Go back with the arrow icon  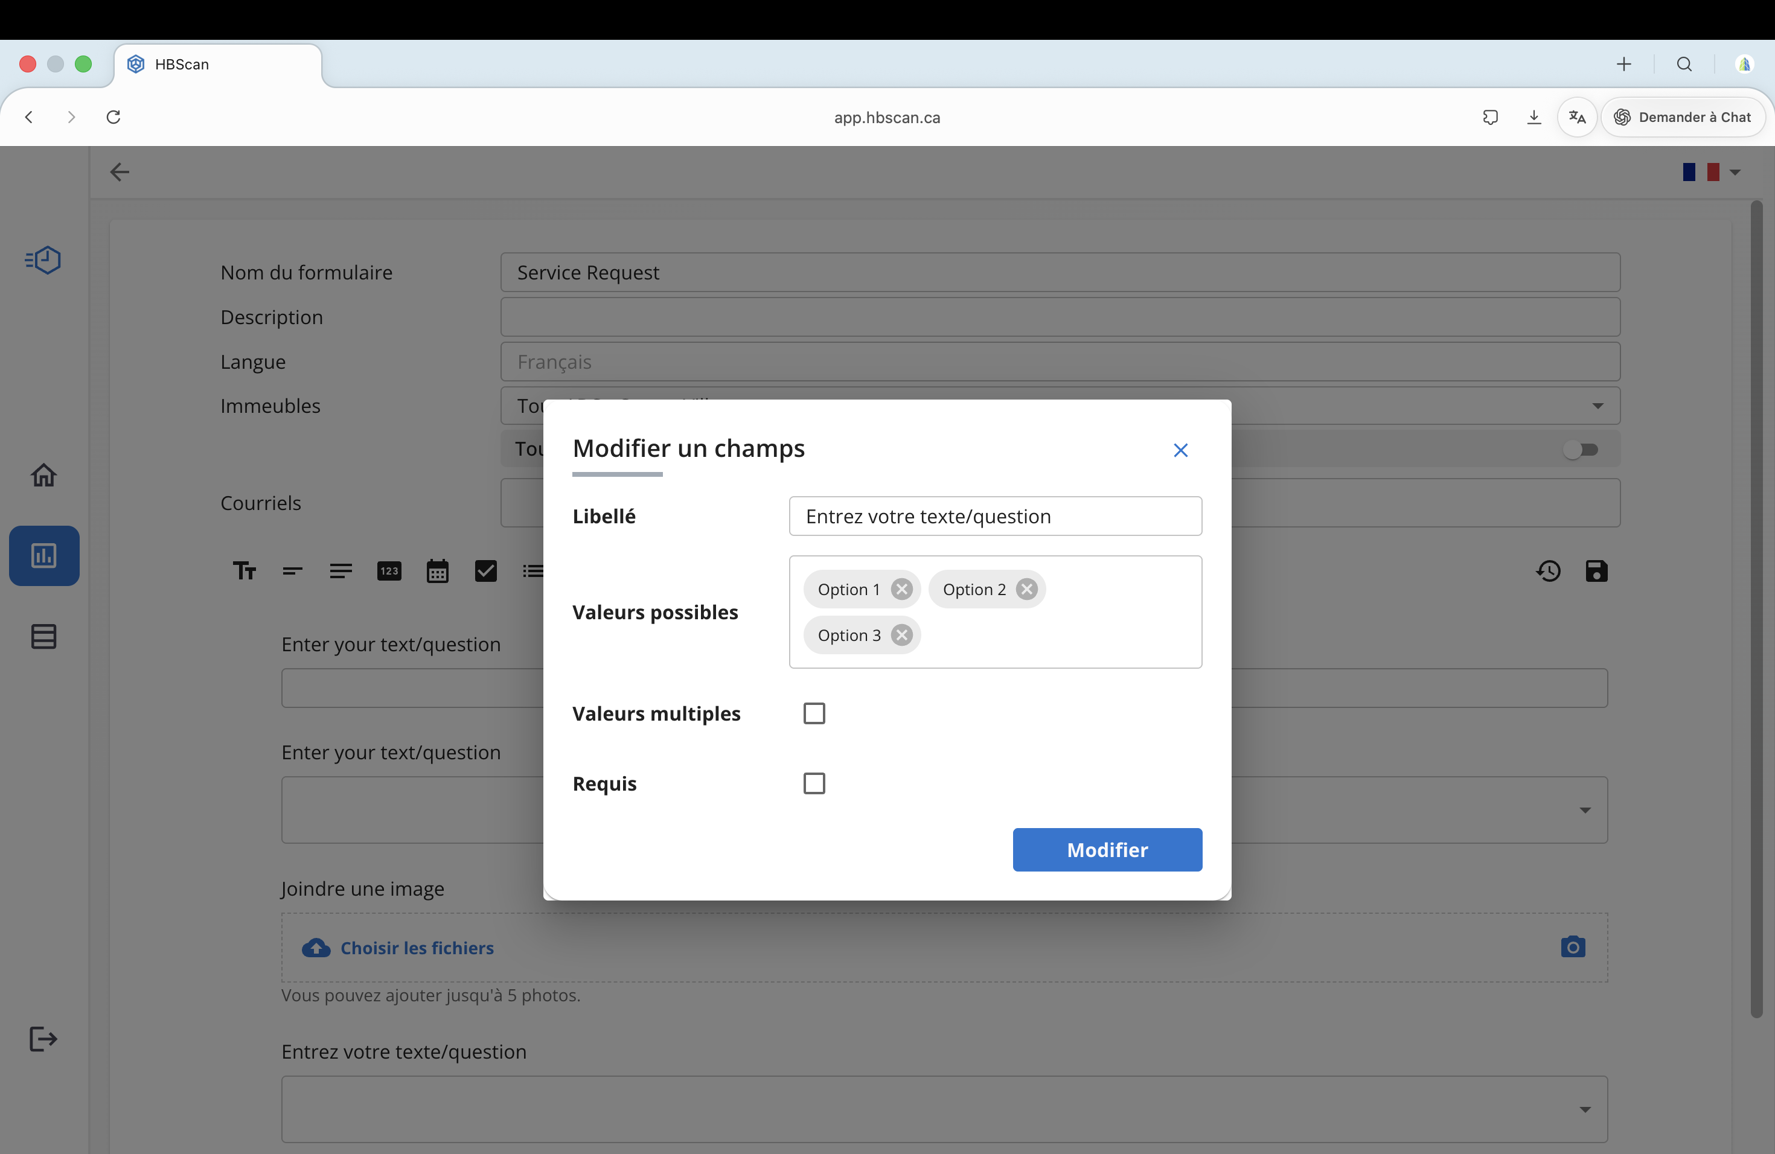(x=120, y=172)
